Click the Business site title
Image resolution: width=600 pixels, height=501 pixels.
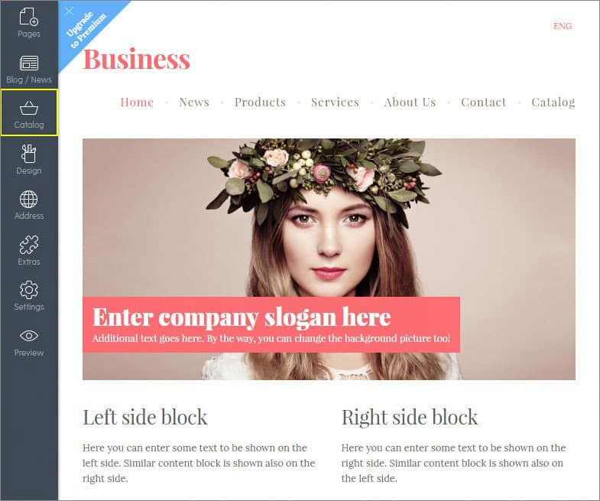pyautogui.click(x=137, y=59)
